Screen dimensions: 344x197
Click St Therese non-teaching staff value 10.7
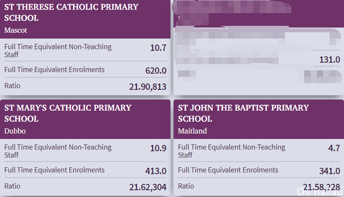(158, 48)
